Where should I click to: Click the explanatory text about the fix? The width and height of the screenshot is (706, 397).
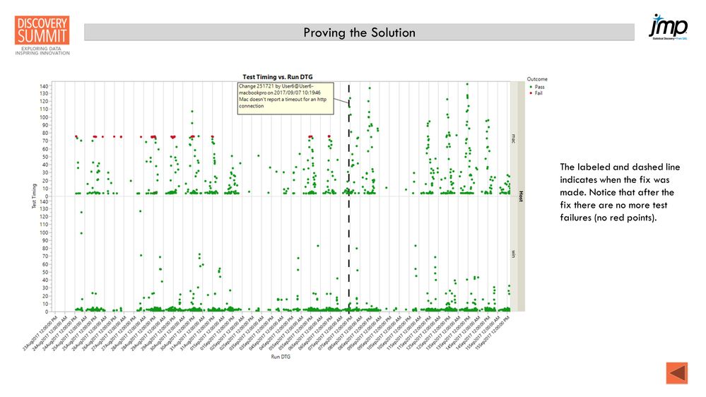620,192
